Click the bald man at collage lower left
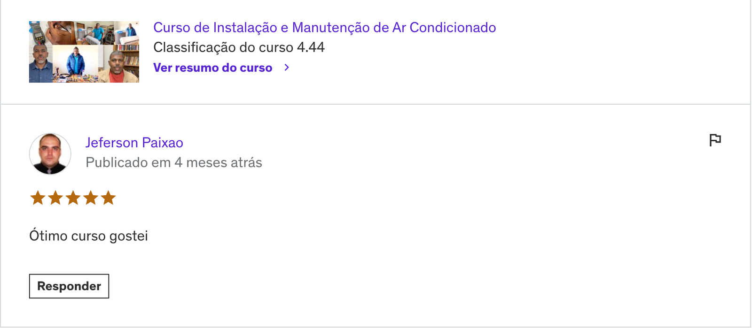 tap(40, 63)
